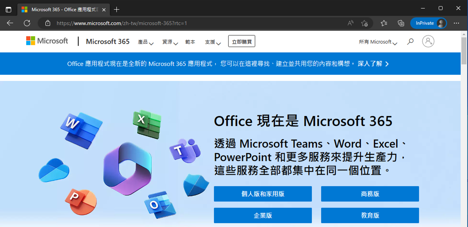Expand the 所有 Microsoft dropdown

click(x=378, y=42)
